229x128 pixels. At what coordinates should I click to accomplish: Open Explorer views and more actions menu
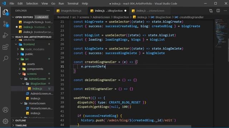(48, 11)
